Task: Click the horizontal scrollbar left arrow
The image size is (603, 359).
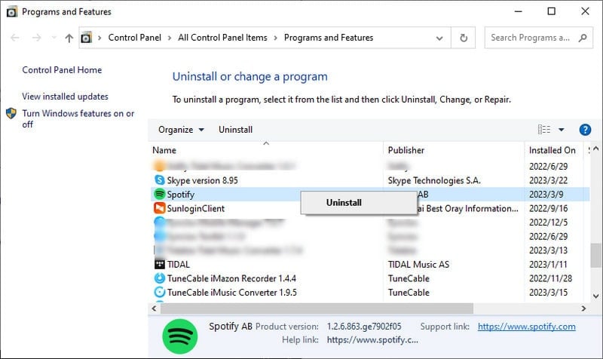Action: (x=155, y=308)
